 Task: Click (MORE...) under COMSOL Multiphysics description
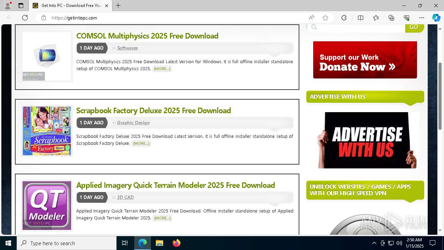162,69
